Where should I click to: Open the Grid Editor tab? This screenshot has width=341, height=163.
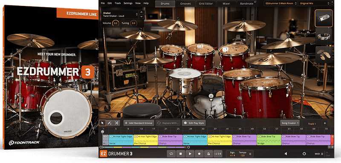[x=206, y=4]
